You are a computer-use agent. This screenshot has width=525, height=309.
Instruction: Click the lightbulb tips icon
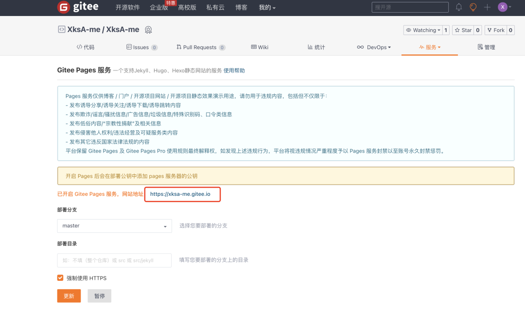click(x=472, y=7)
